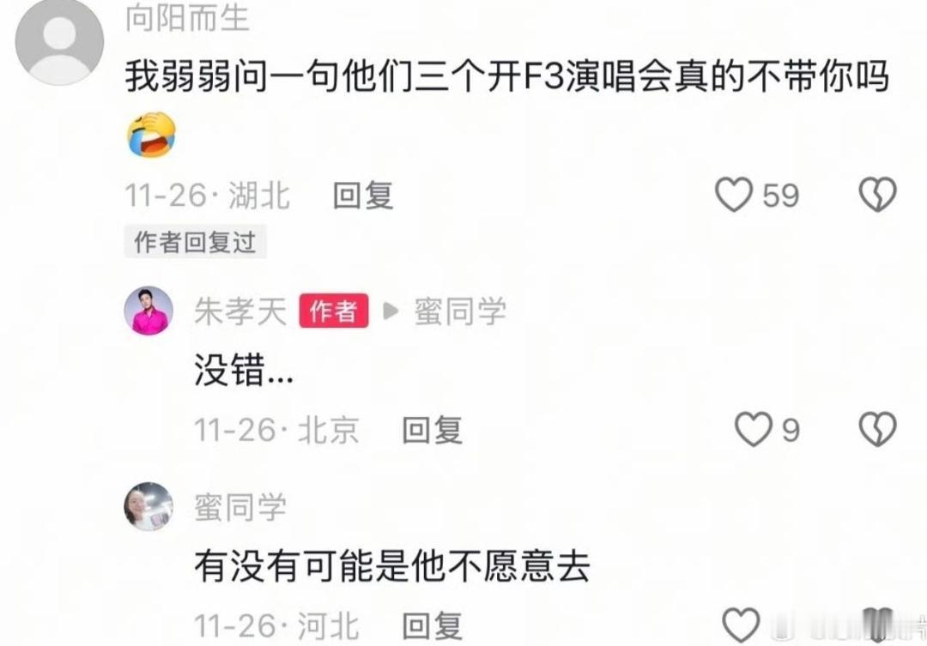Open username 朱孝天 profile link
Screen dimensions: 927x646
point(240,311)
